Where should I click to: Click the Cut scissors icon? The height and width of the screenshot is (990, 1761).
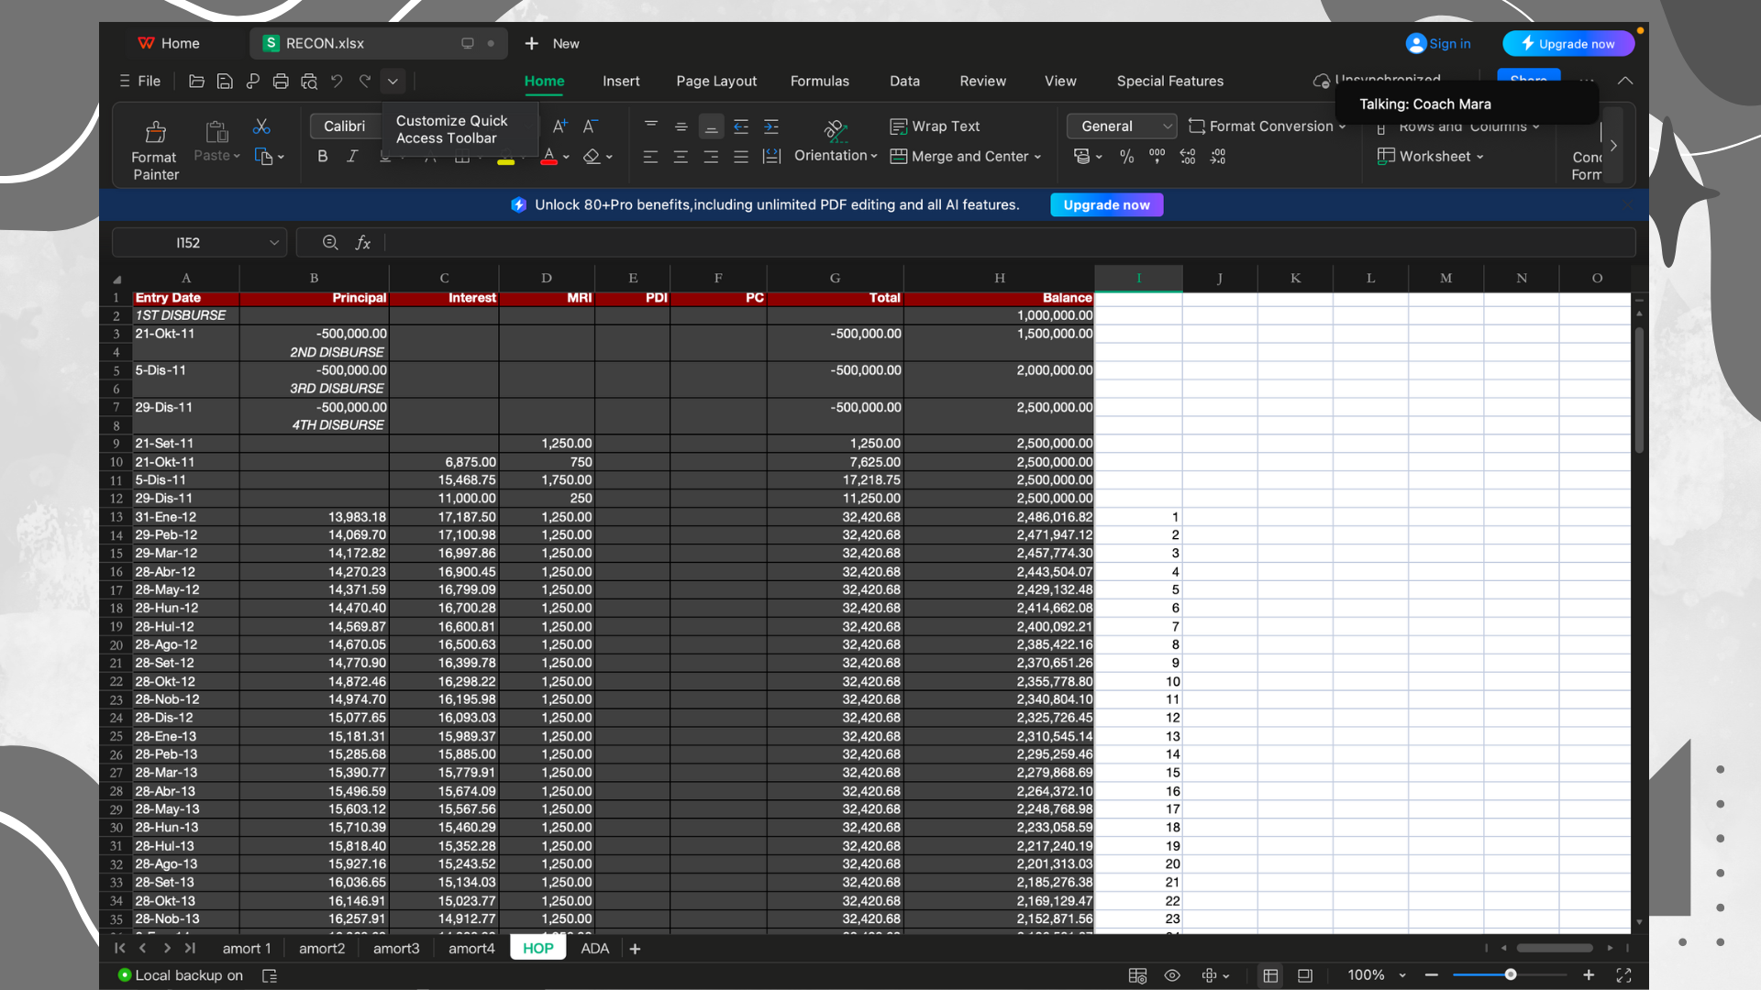pos(261,126)
